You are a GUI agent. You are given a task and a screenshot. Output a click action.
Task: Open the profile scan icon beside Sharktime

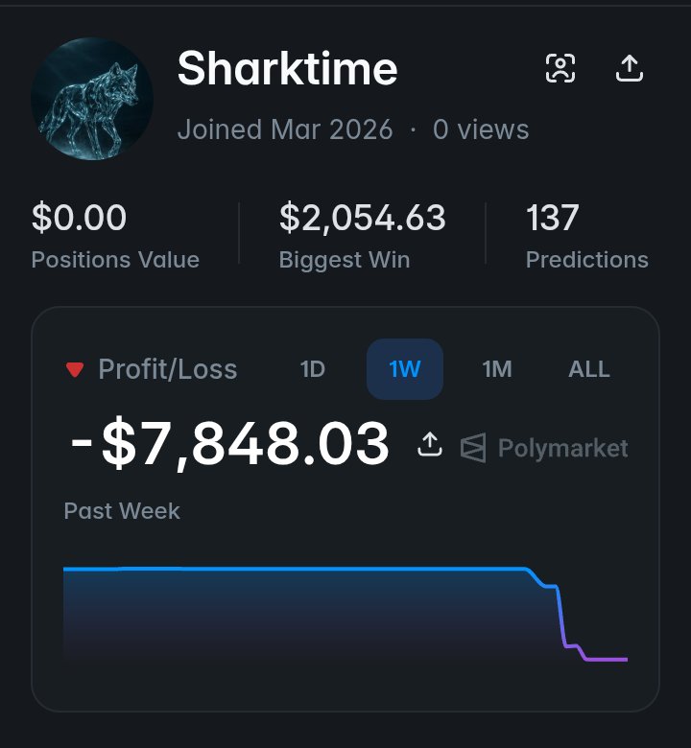[x=560, y=68]
